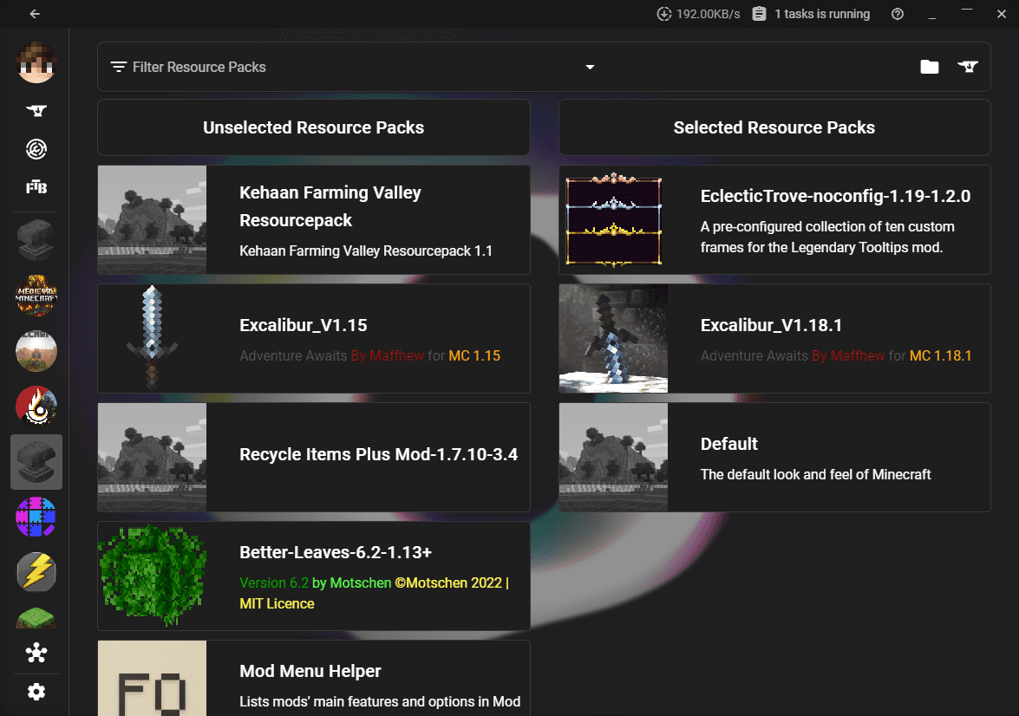Open resource packs folder icon
This screenshot has width=1019, height=716.
(x=930, y=66)
